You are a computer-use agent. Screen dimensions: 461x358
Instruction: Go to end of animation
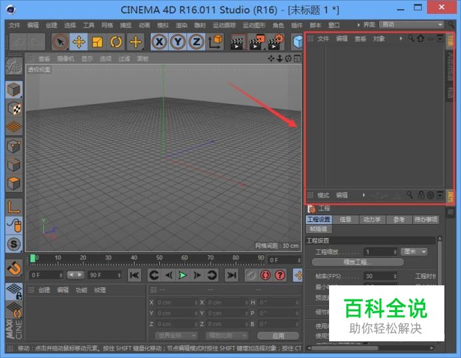(231, 275)
